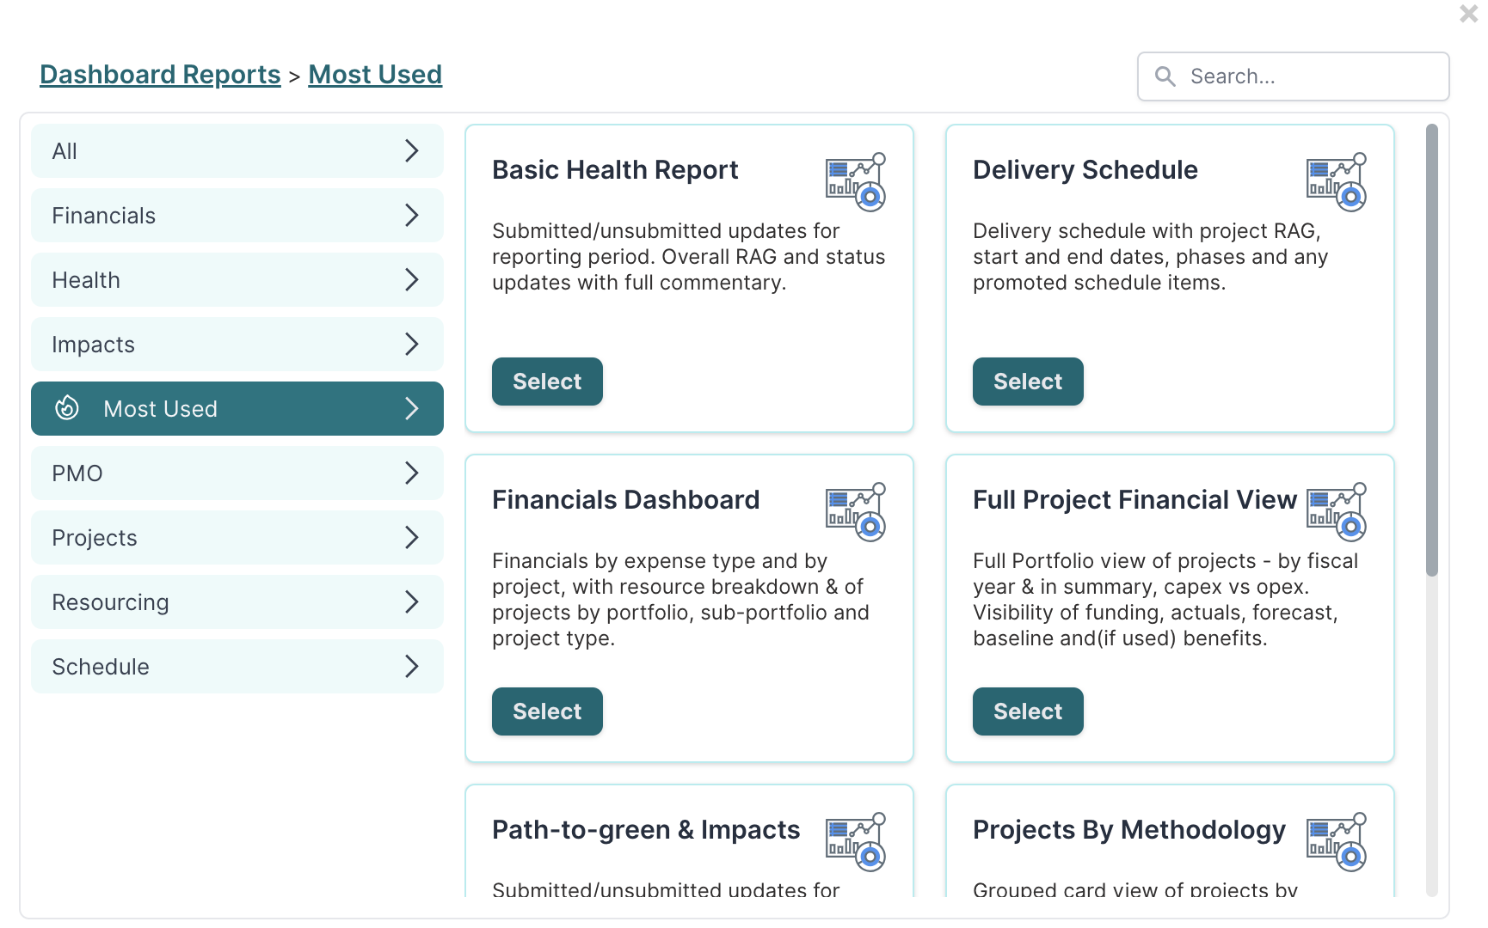Expand the Resourcing category chevron

point(412,601)
